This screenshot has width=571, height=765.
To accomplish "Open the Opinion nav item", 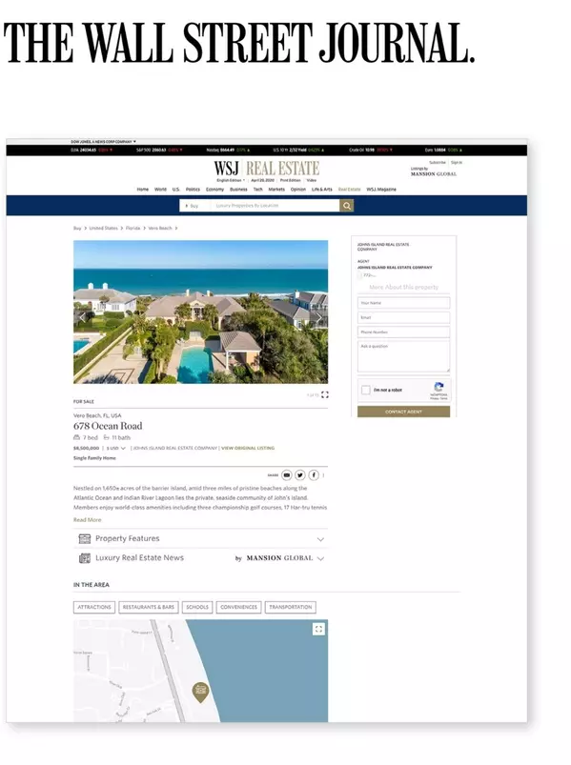I will pyautogui.click(x=298, y=190).
